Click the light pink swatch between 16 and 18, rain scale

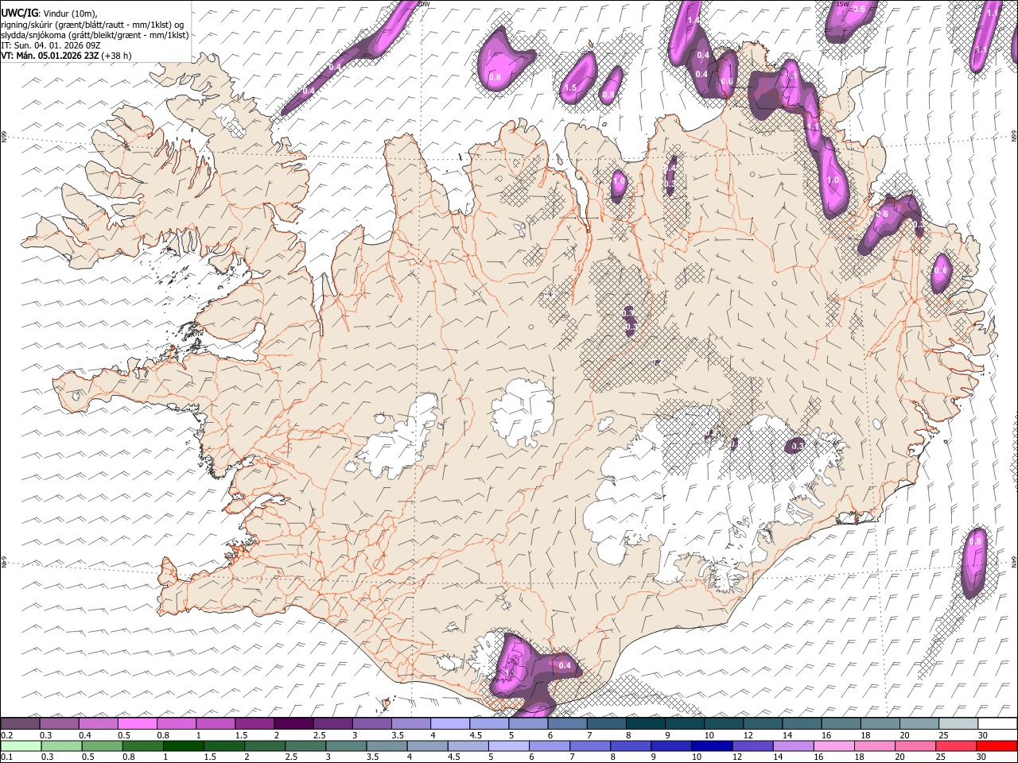pos(834,746)
